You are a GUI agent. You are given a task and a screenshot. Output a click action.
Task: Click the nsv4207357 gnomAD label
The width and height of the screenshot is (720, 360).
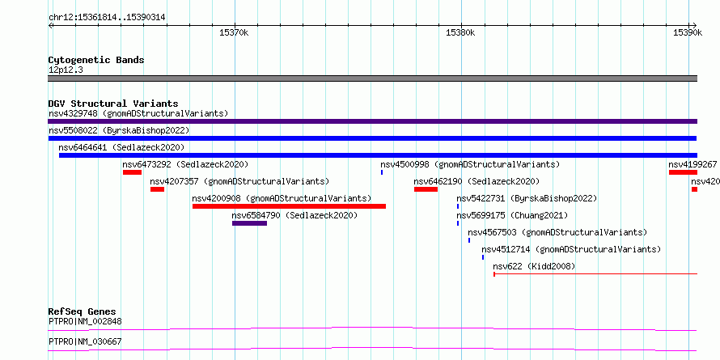click(239, 181)
